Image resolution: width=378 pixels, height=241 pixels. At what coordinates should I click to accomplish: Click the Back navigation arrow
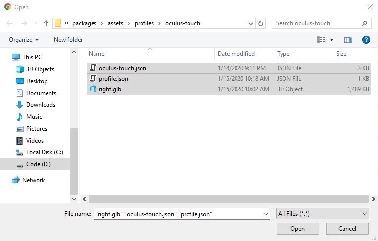click(9, 23)
